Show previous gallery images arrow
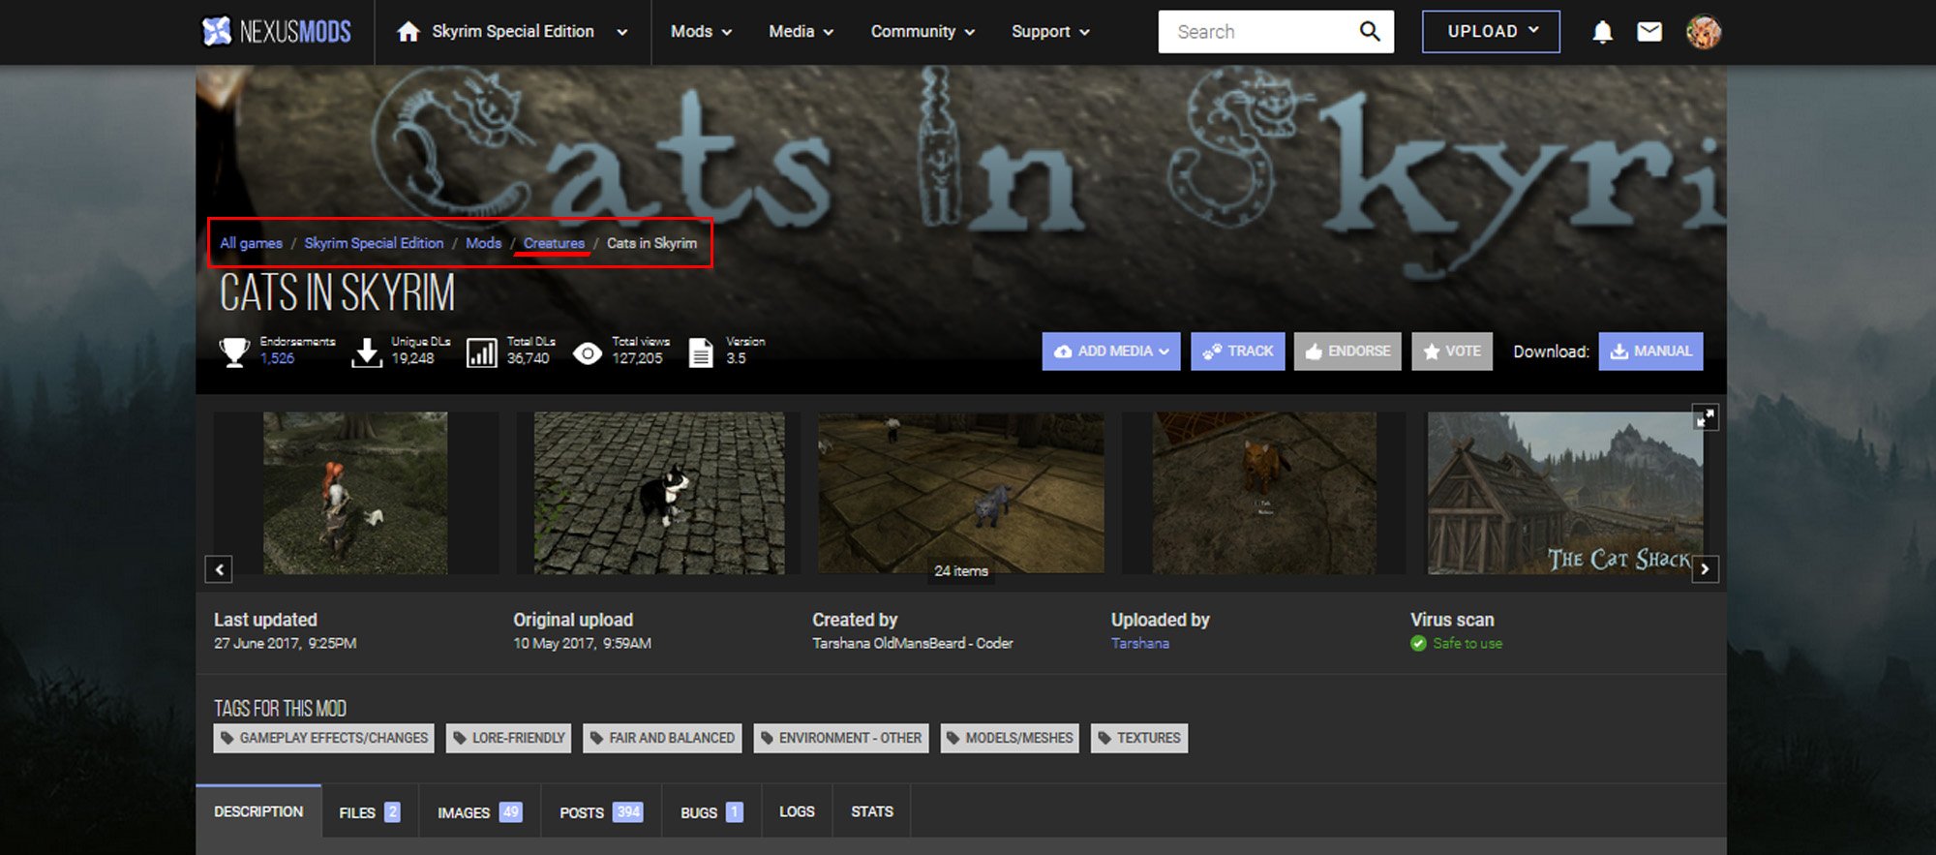Image resolution: width=1936 pixels, height=855 pixels. [x=219, y=569]
